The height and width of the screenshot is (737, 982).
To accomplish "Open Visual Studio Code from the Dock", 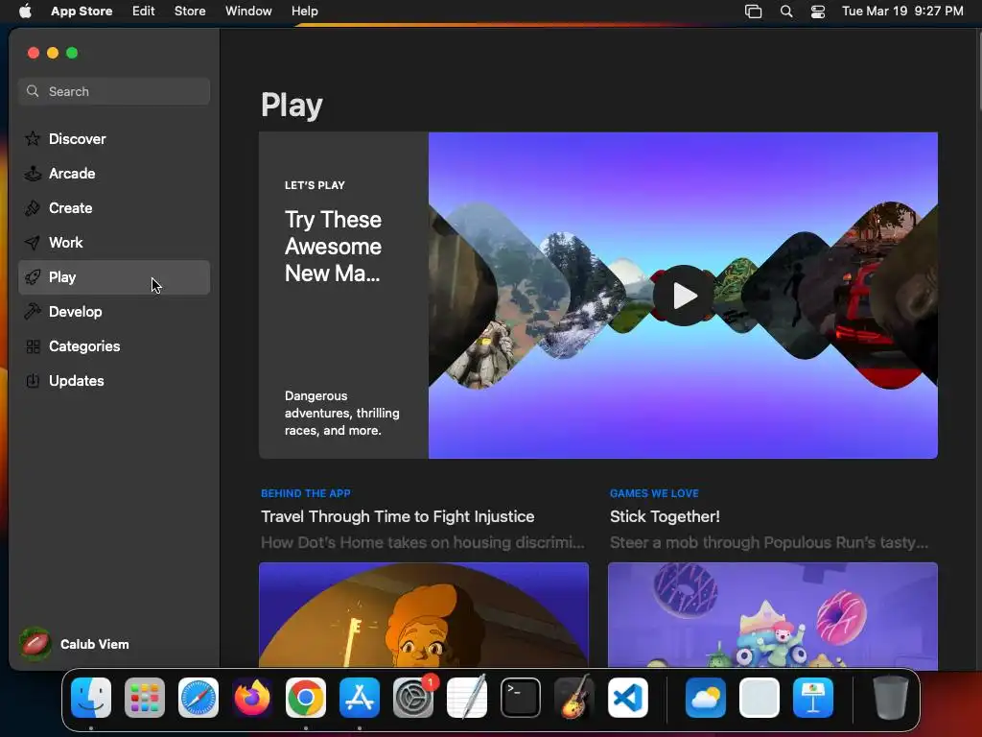I will point(628,698).
